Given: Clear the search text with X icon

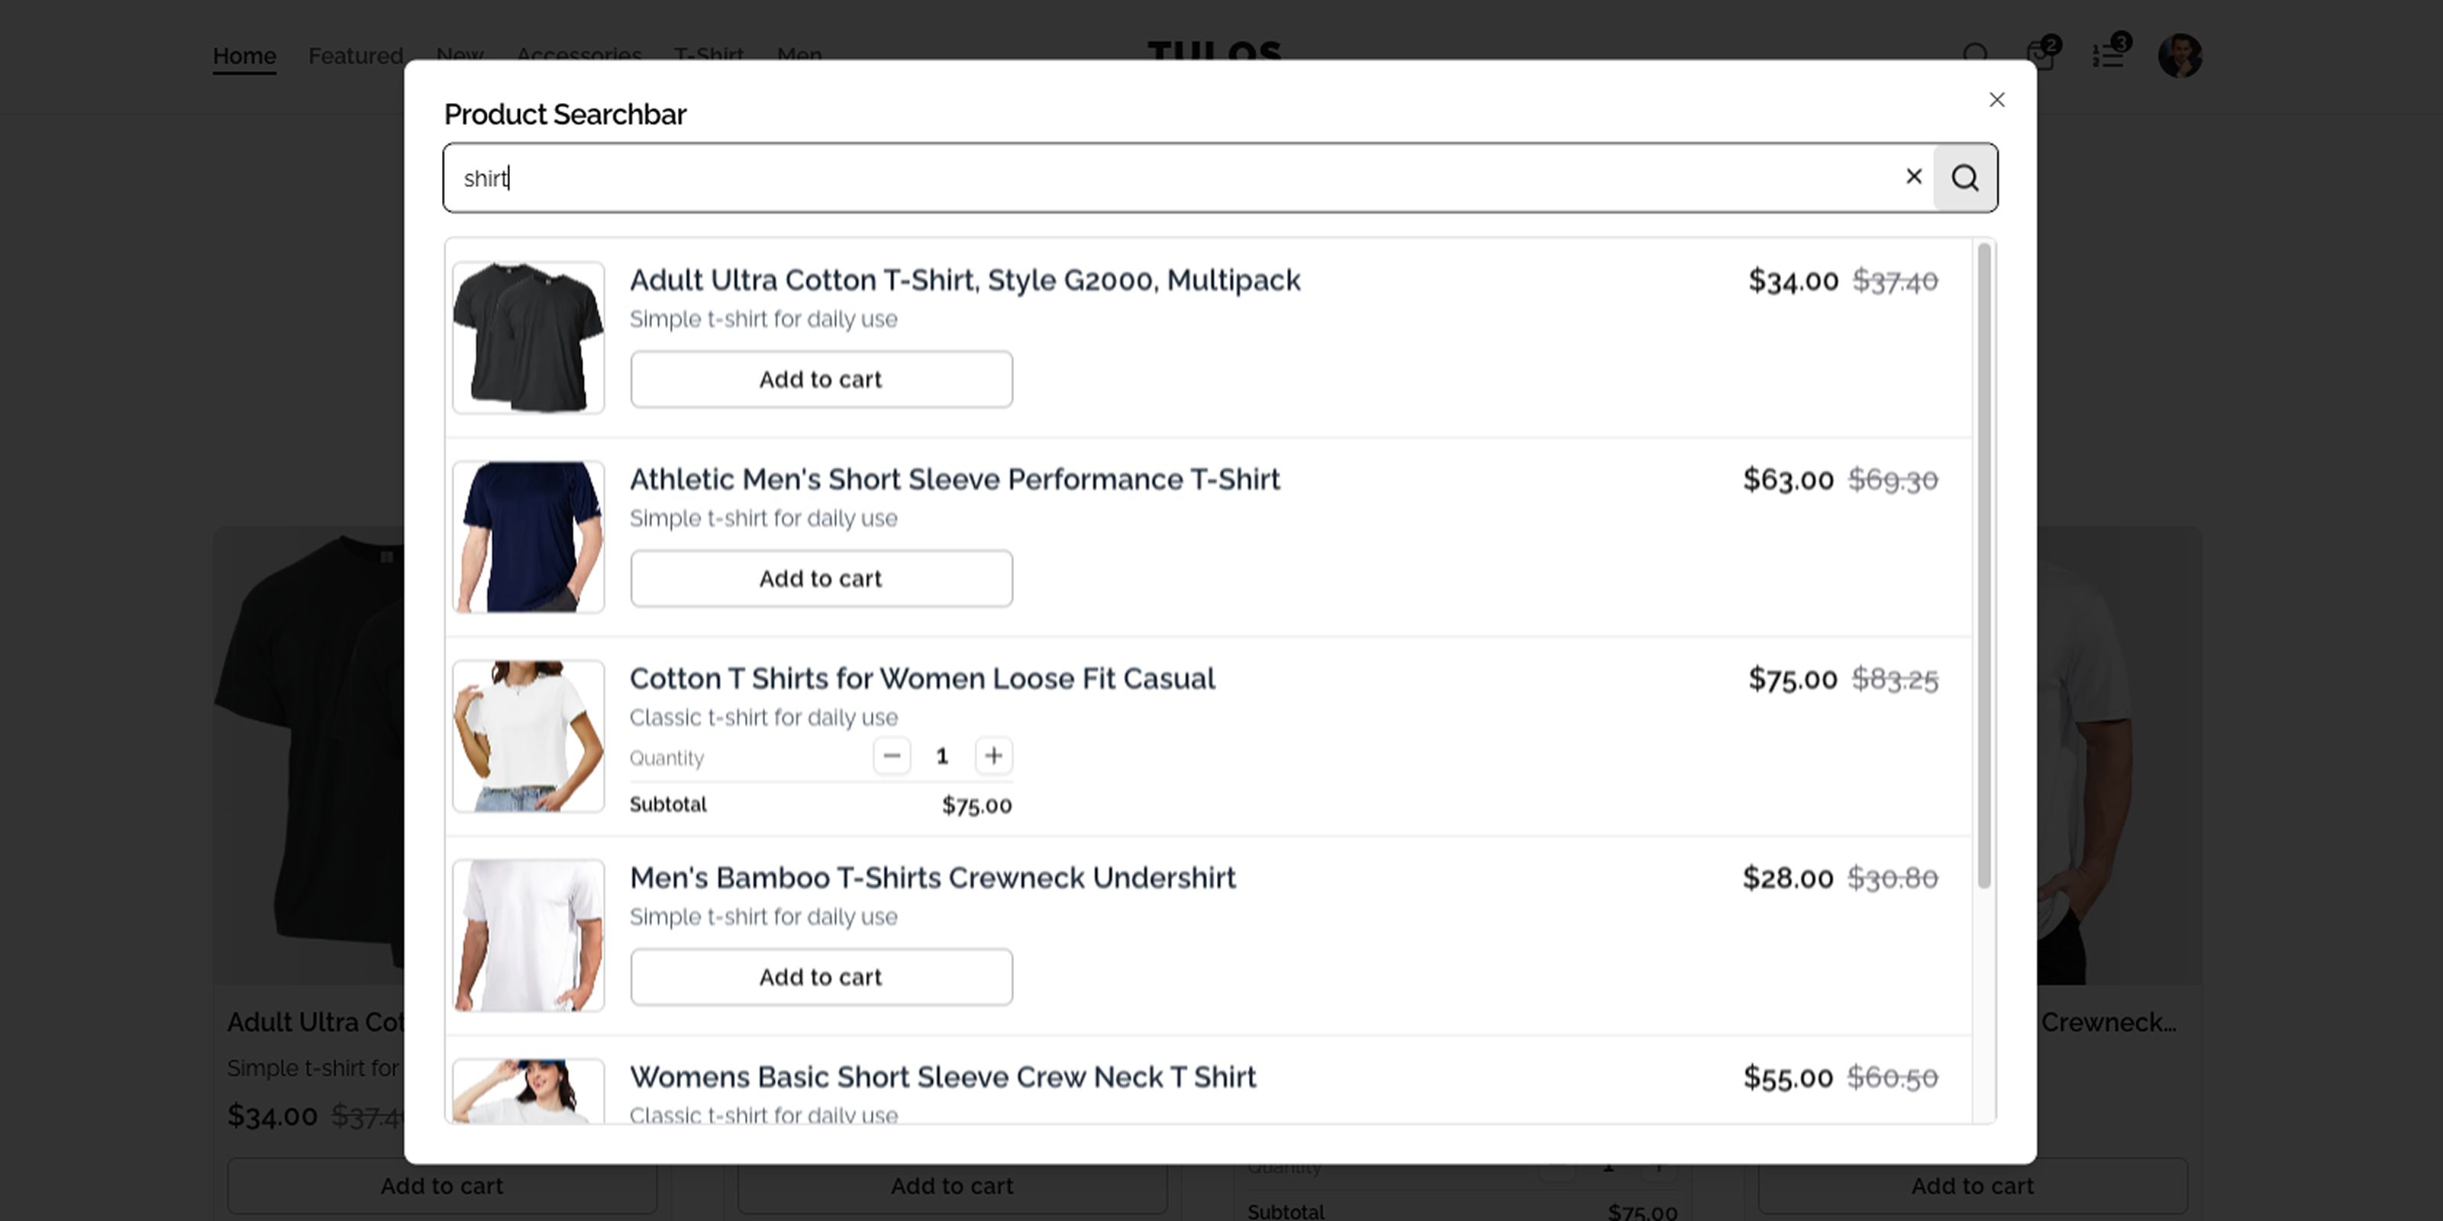Looking at the screenshot, I should 1913,177.
